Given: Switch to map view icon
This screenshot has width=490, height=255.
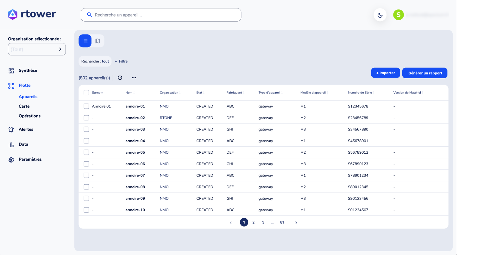Looking at the screenshot, I should (98, 41).
